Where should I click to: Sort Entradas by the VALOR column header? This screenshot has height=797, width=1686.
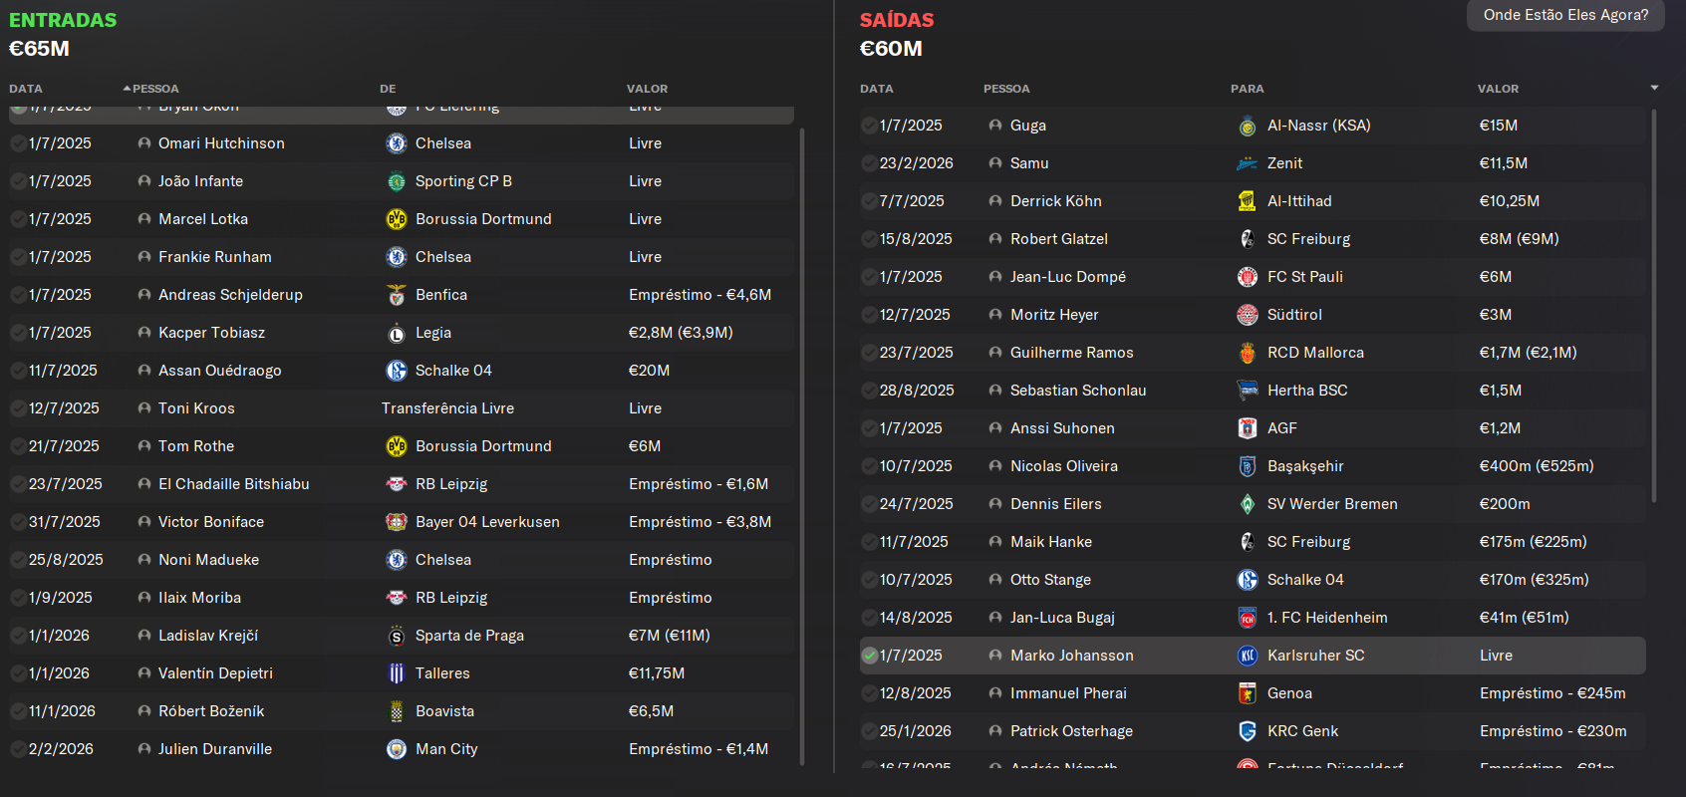tap(647, 89)
